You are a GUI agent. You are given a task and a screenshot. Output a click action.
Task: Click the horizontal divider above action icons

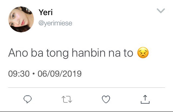[x=86, y=87]
